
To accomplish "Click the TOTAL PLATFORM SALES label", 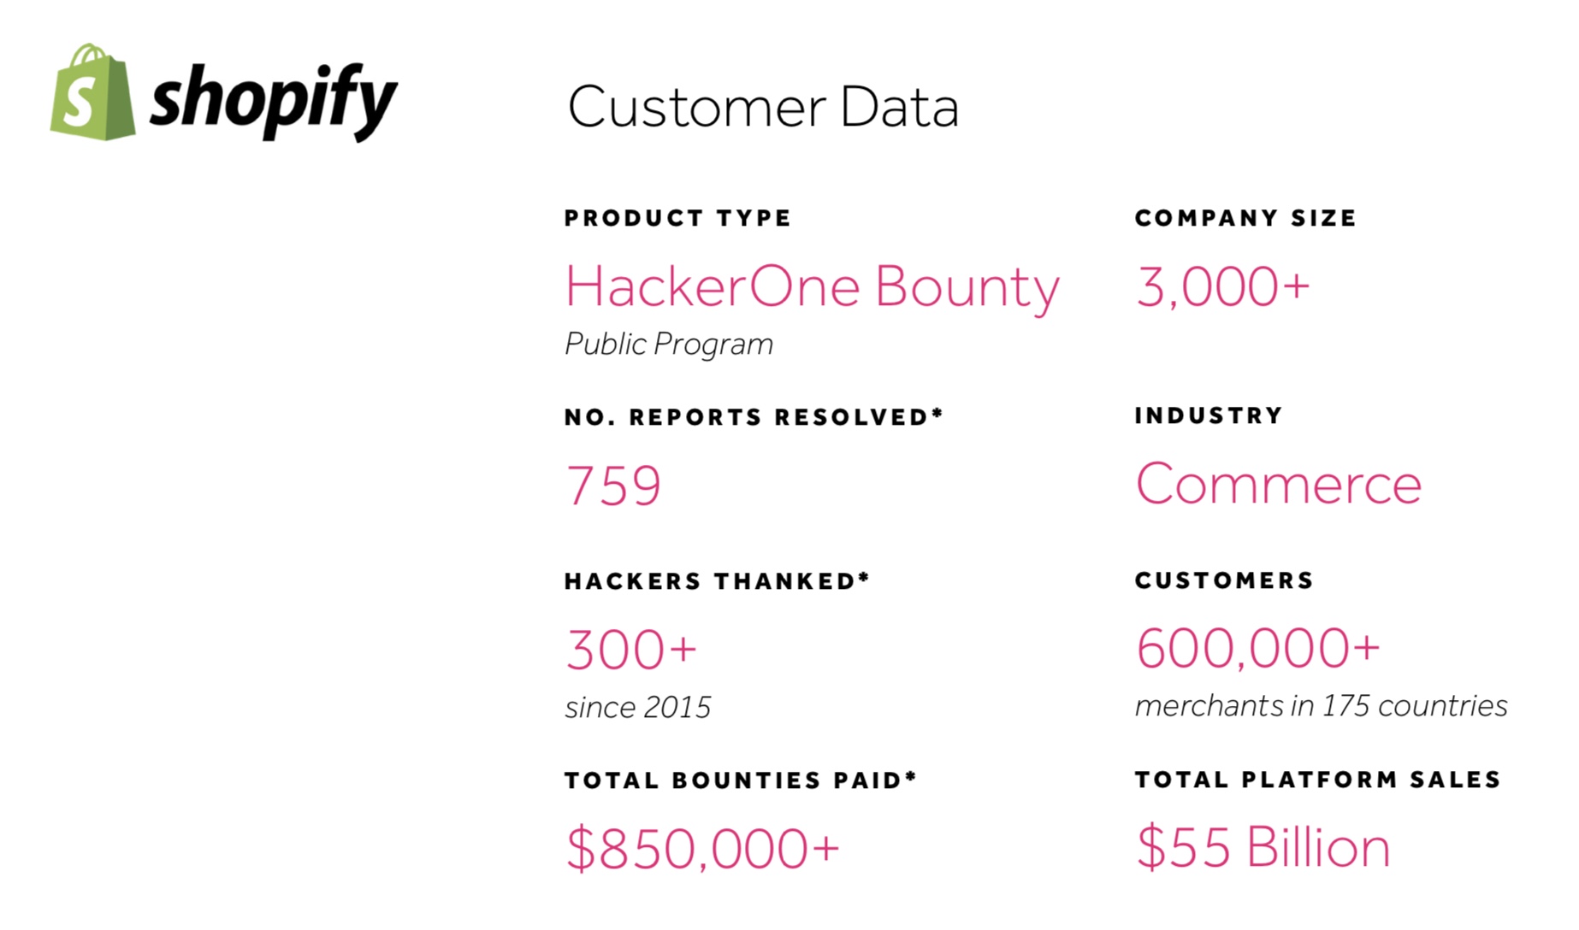I will click(1318, 780).
